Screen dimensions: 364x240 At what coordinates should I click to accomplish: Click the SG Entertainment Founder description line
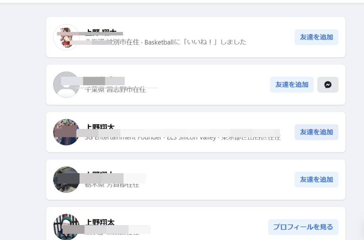tap(183, 137)
